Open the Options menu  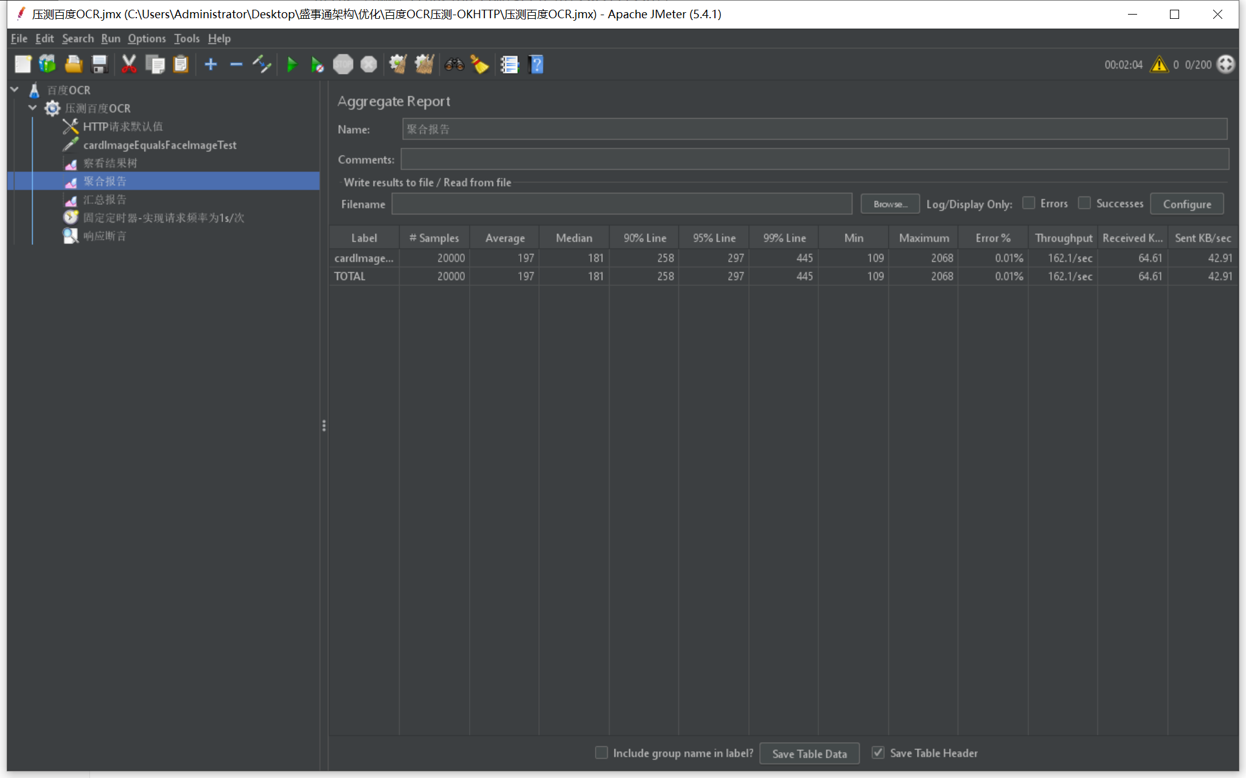[147, 38]
